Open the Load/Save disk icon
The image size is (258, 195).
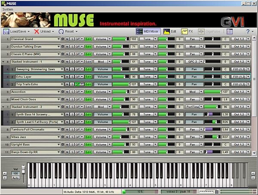click(6, 31)
